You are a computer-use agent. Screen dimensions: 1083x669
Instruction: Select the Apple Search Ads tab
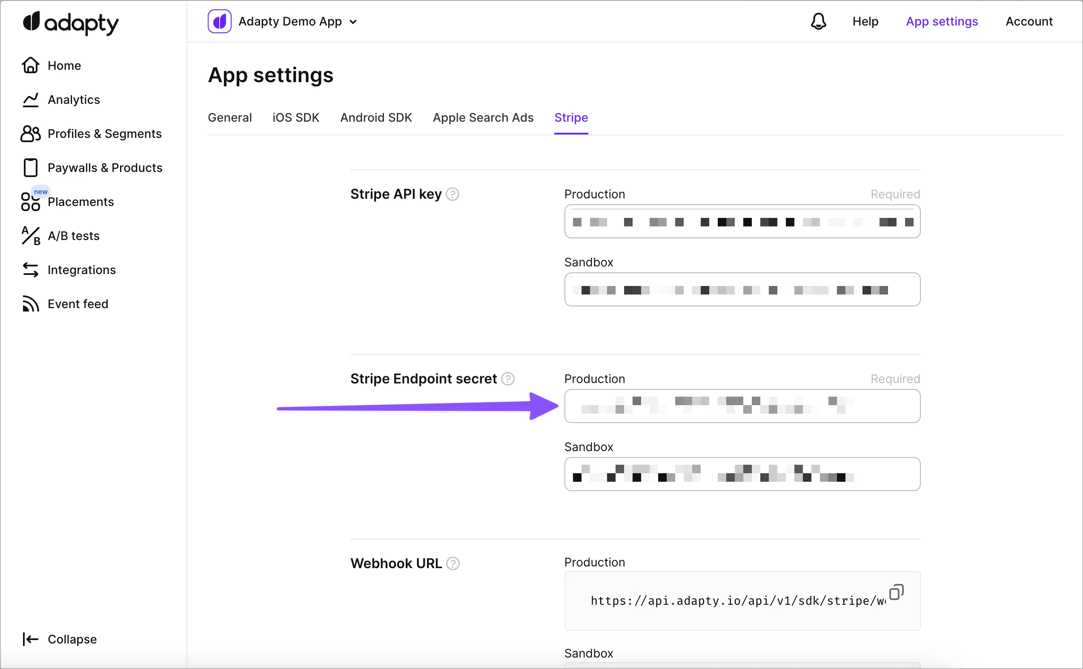tap(483, 118)
